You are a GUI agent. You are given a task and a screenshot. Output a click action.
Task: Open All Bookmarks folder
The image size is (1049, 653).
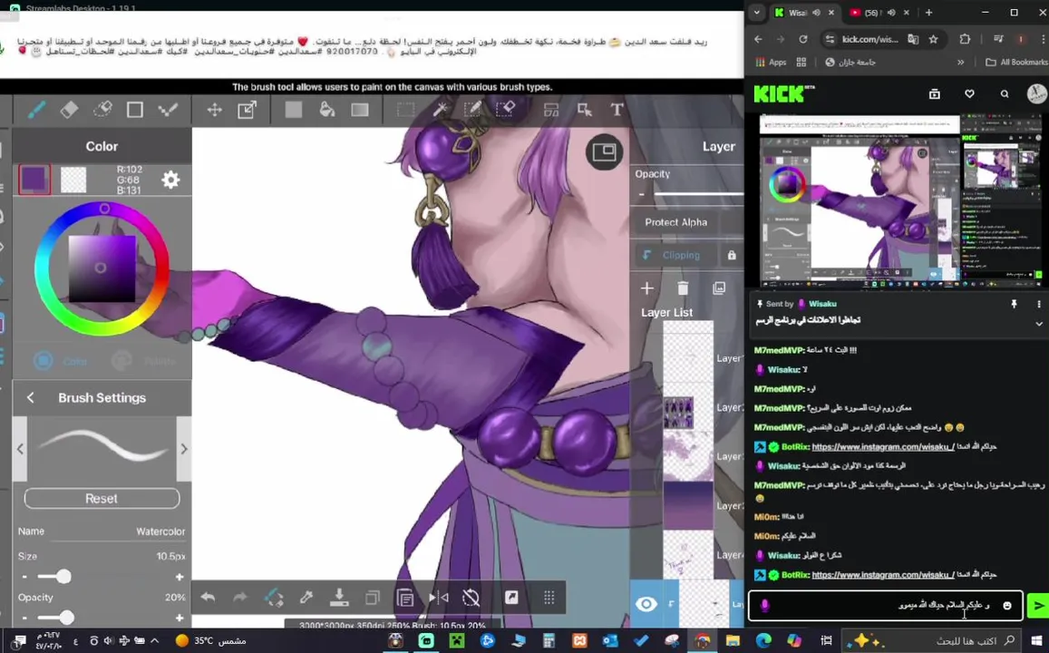[x=1017, y=63]
